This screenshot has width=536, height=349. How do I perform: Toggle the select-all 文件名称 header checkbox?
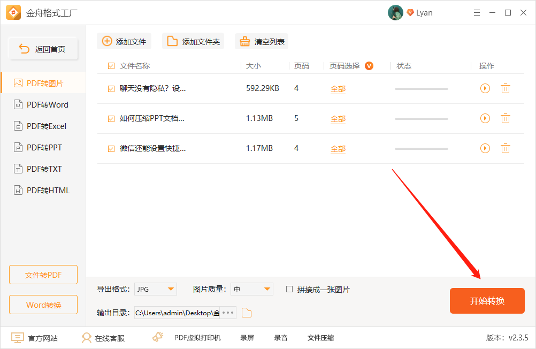(111, 66)
